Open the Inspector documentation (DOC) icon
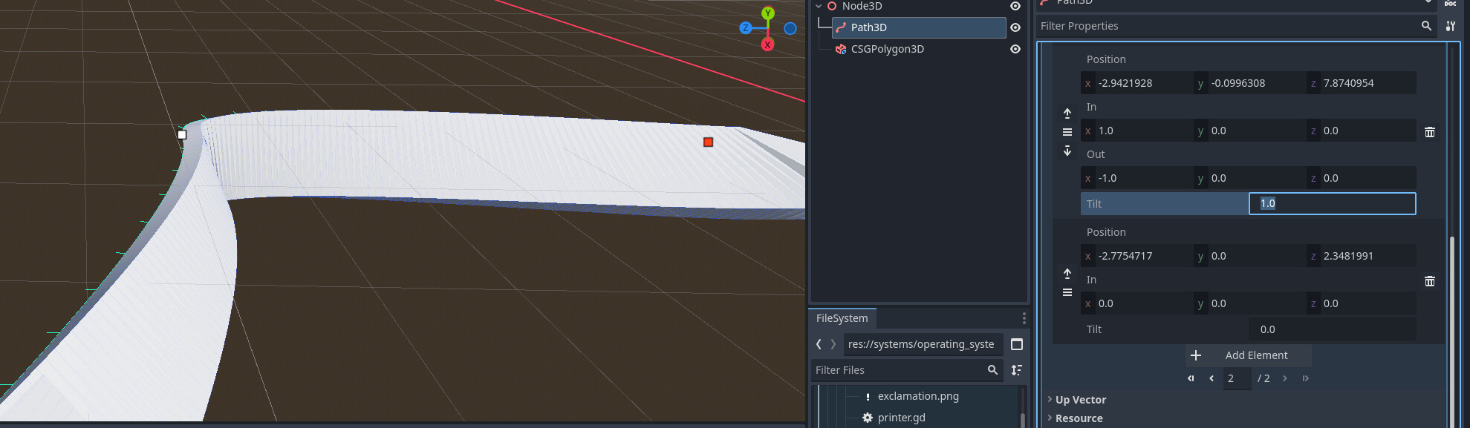This screenshot has height=428, width=1470. click(1450, 3)
